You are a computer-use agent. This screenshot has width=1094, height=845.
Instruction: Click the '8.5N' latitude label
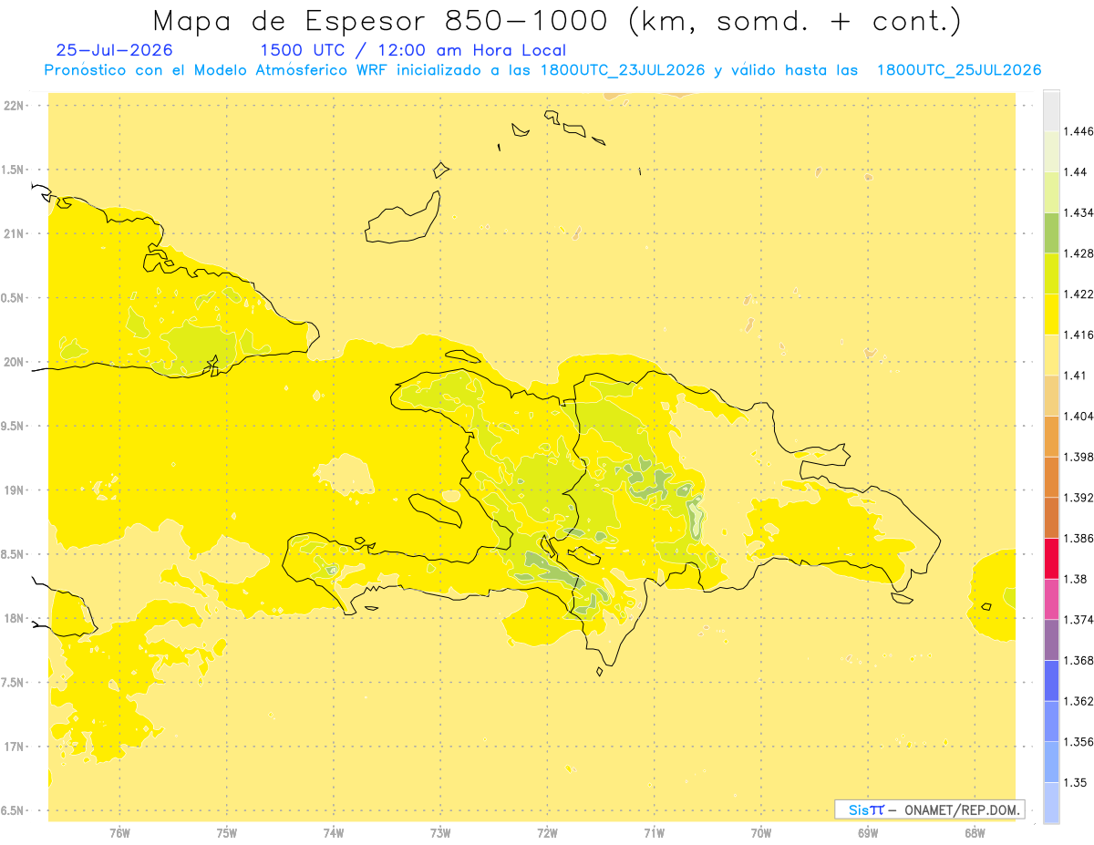[x=14, y=554]
